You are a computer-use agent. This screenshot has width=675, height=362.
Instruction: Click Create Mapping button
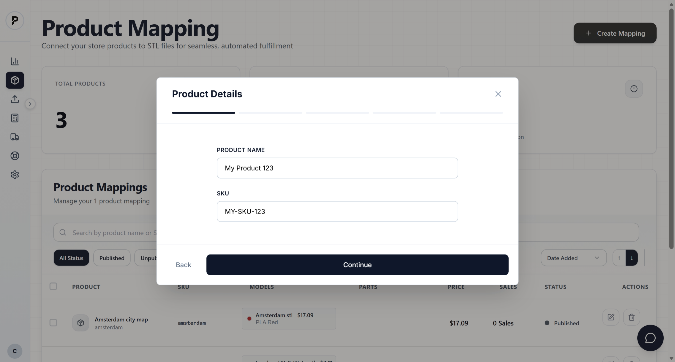pos(615,33)
